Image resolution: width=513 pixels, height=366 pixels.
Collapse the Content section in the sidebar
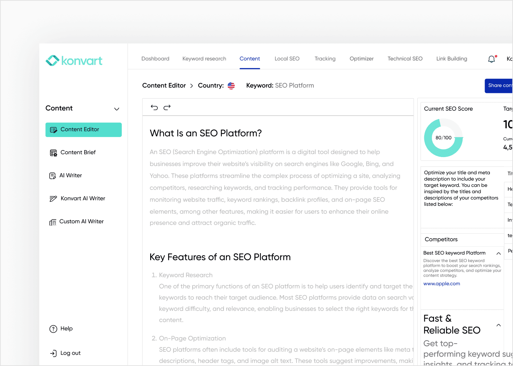pos(116,109)
